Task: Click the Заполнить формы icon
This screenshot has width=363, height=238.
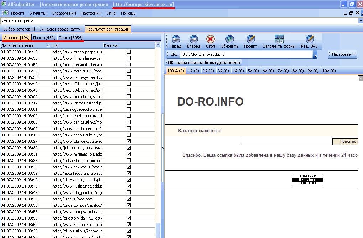Action: (279, 39)
